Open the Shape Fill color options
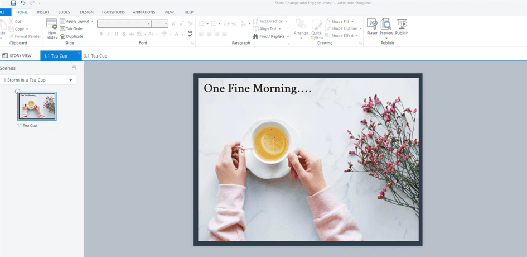 (x=339, y=21)
